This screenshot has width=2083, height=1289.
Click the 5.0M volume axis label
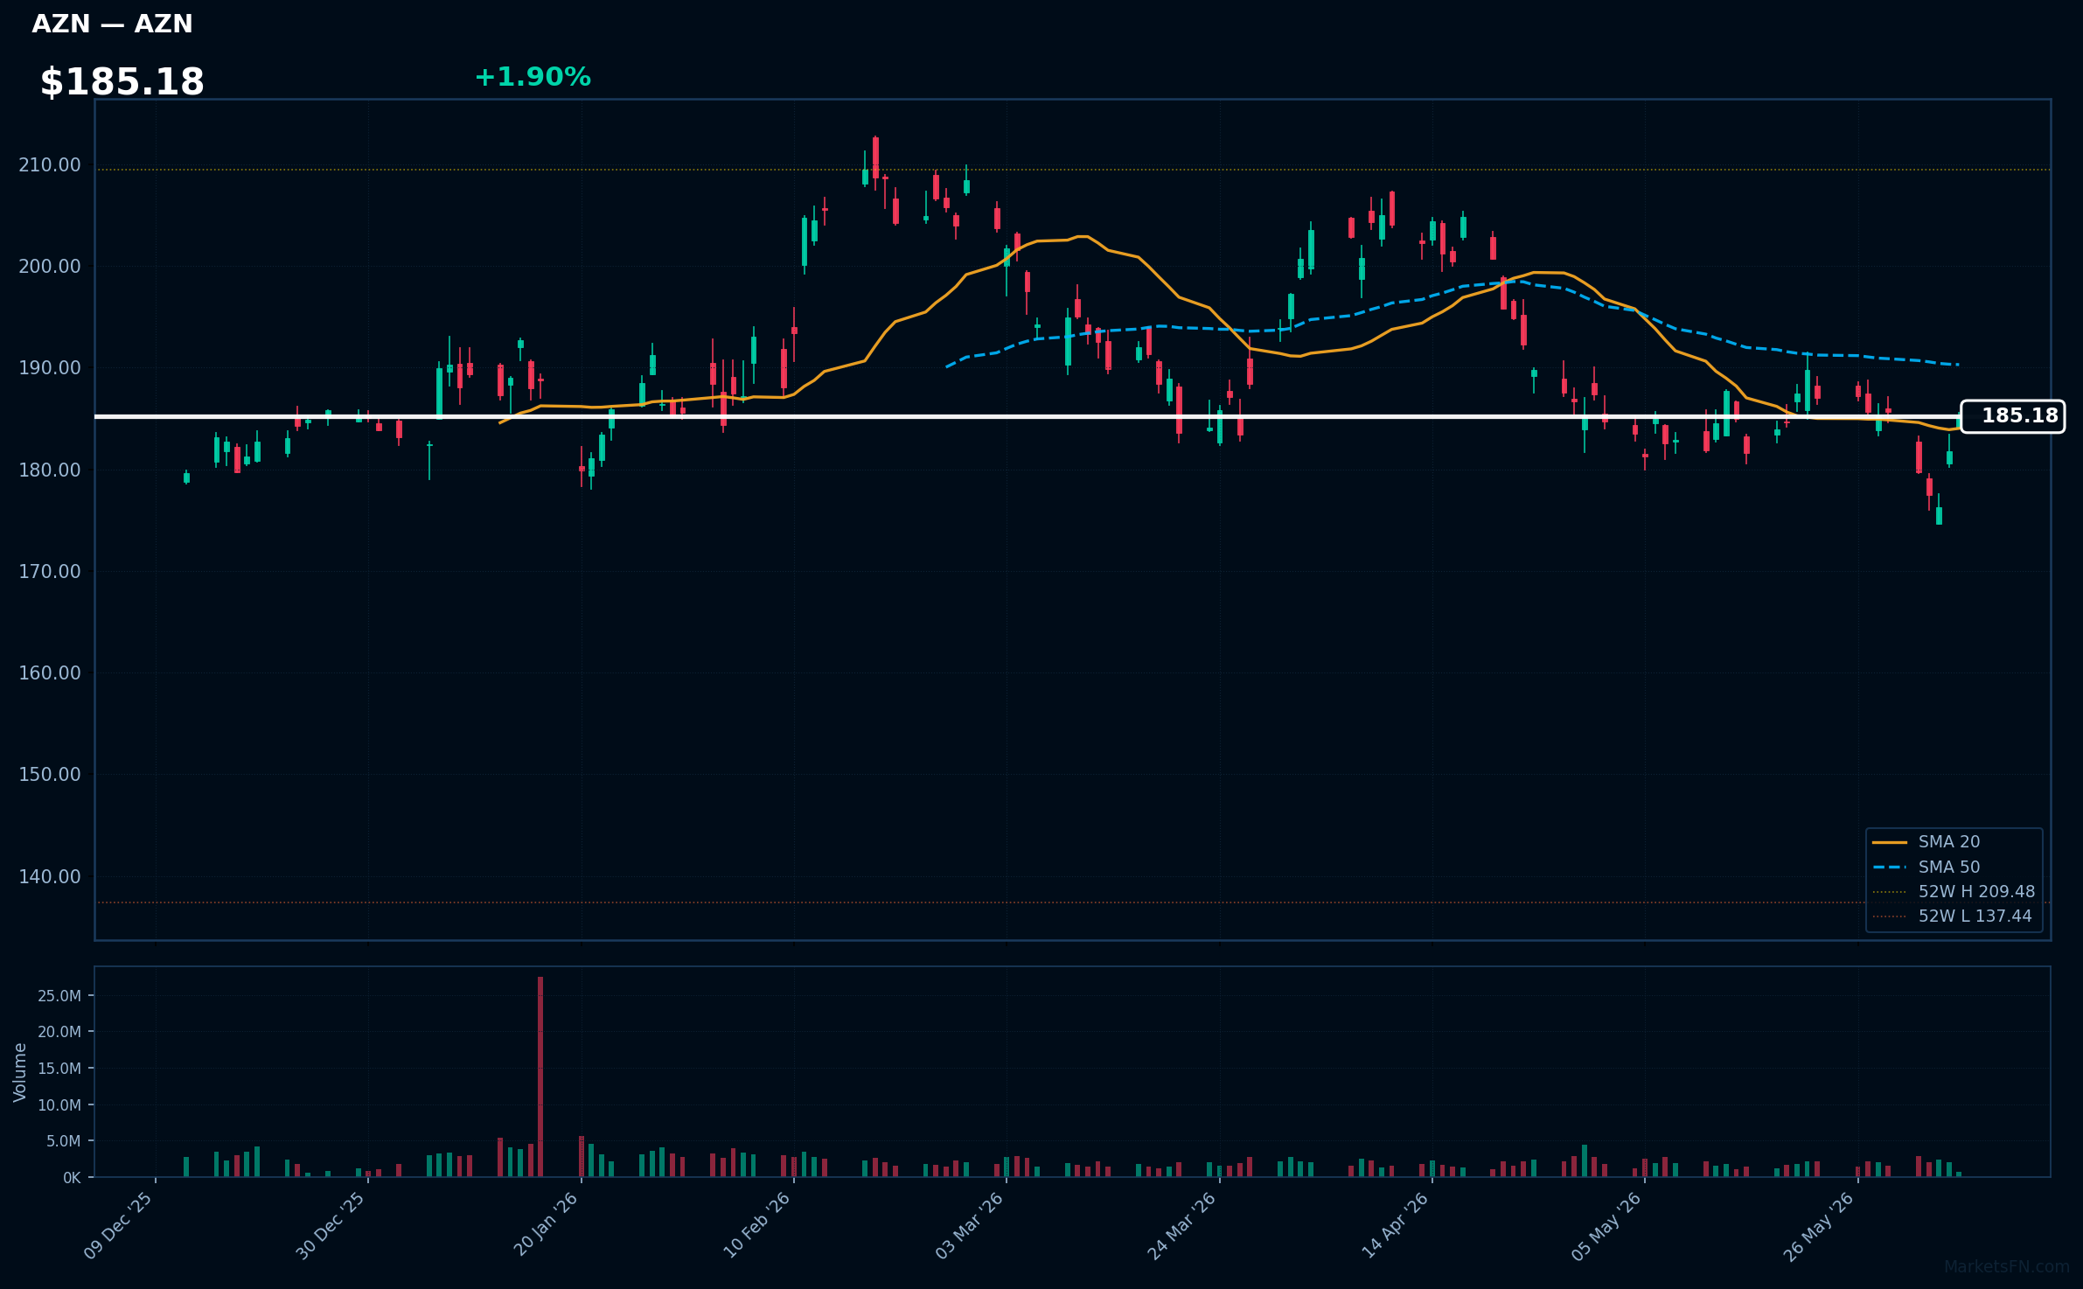[x=64, y=1141]
